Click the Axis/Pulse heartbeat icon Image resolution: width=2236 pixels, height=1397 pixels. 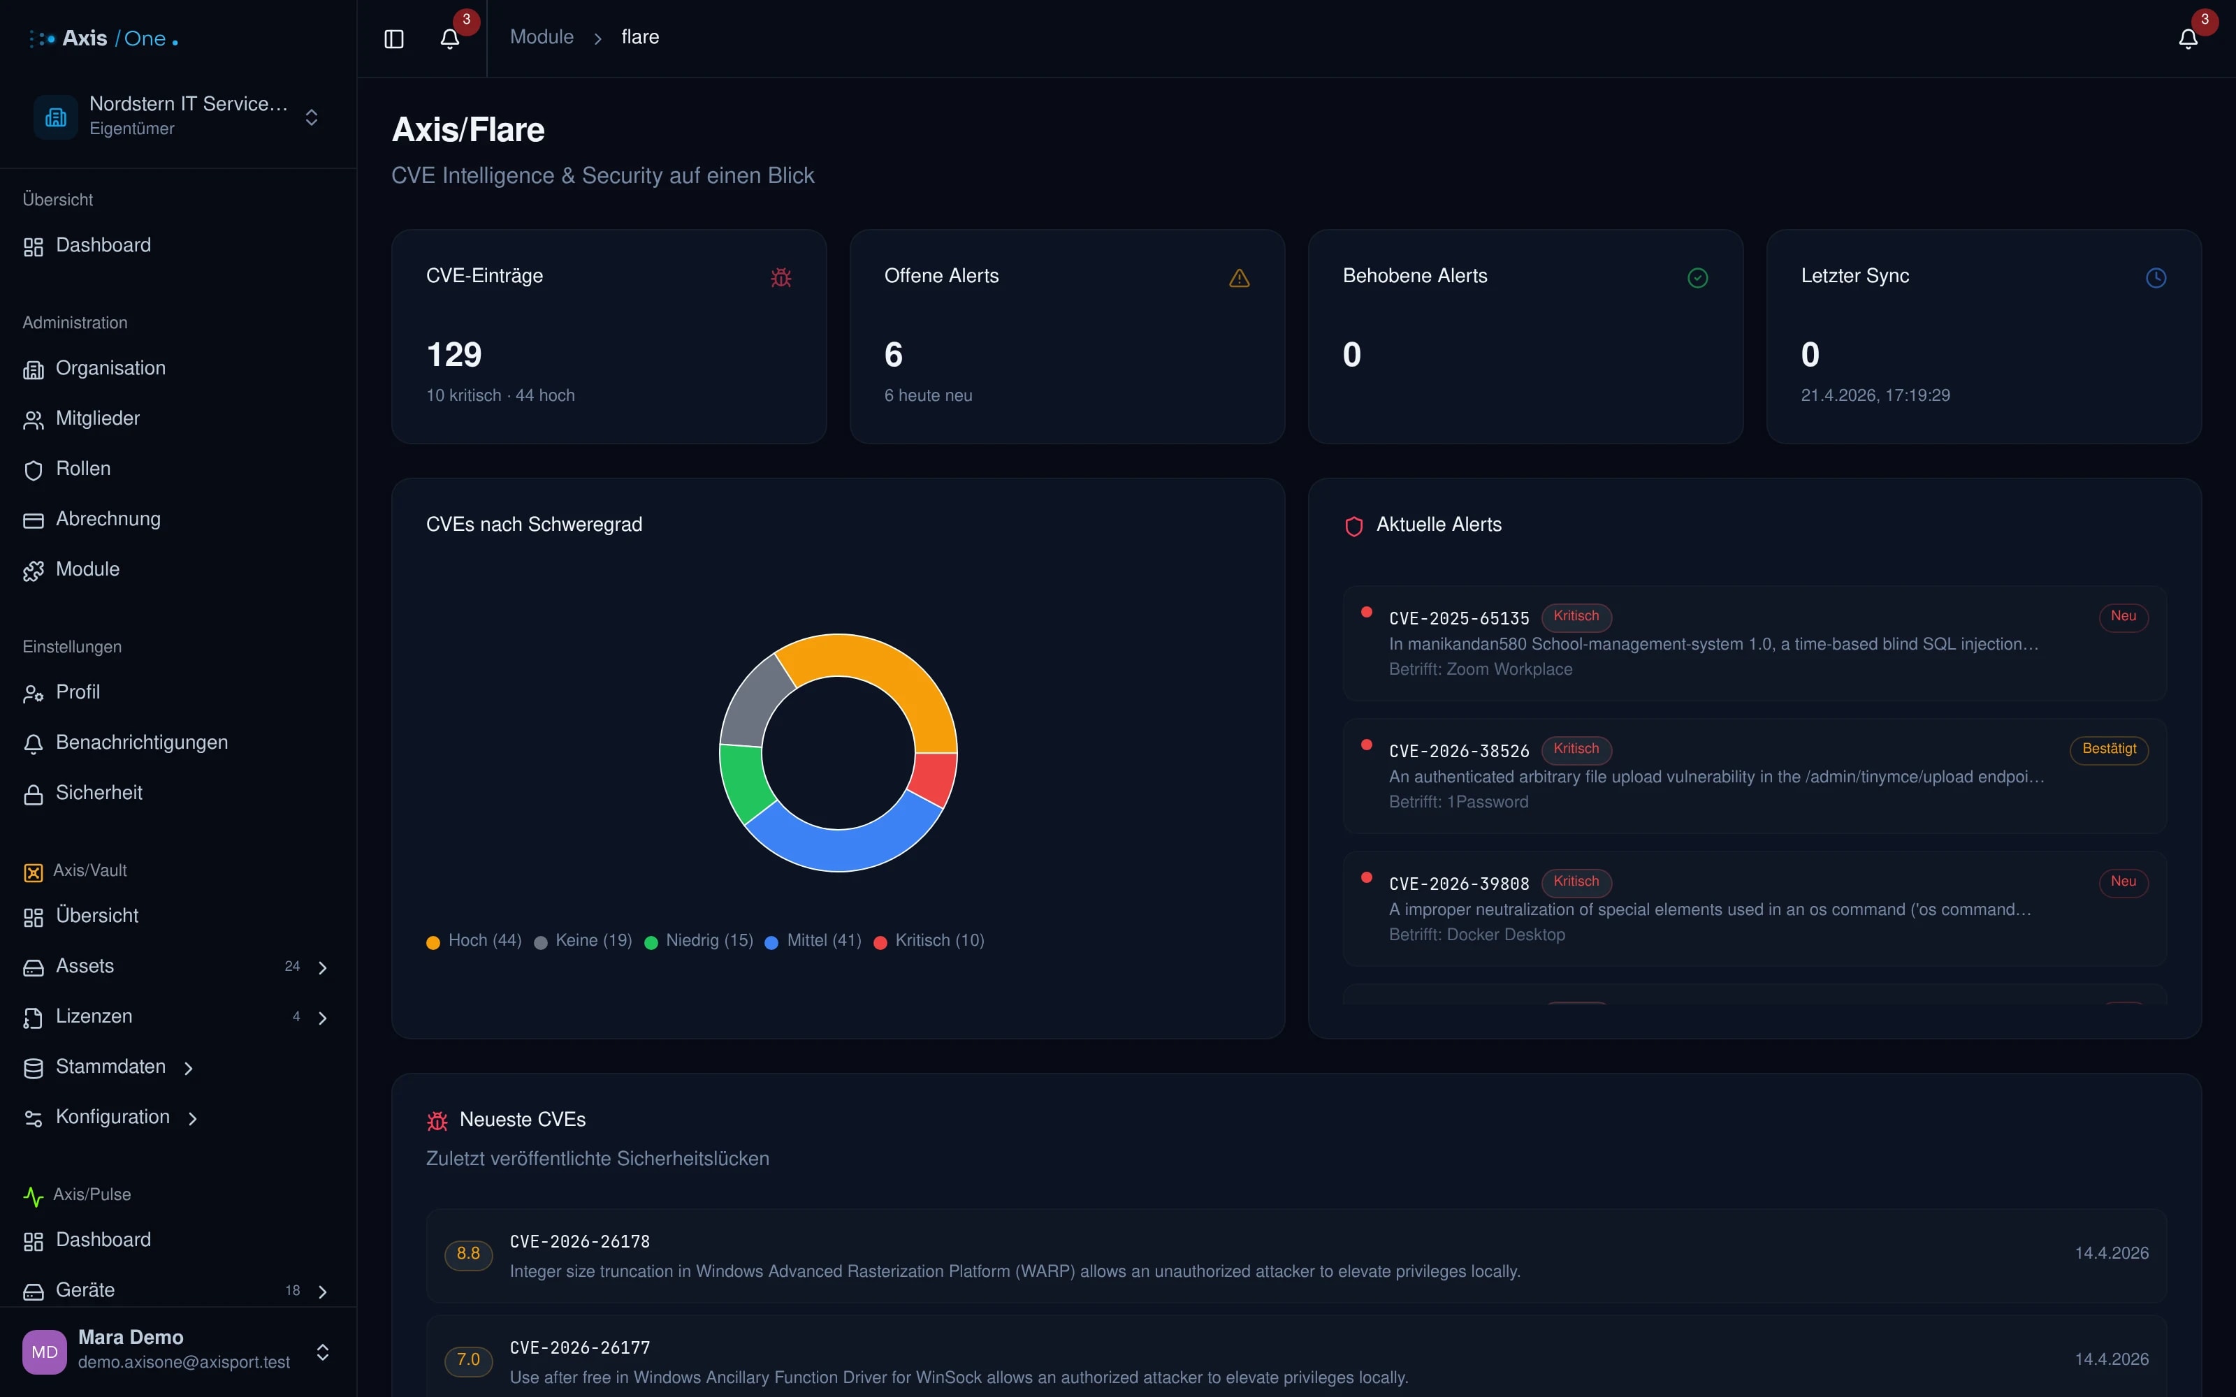(x=34, y=1197)
